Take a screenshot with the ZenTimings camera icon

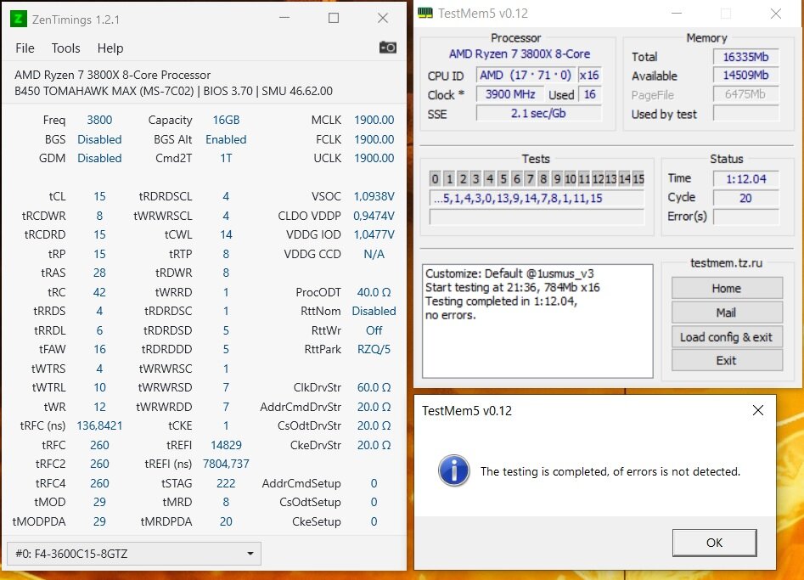pyautogui.click(x=388, y=48)
